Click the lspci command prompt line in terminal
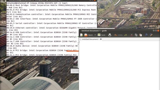160x90 pixels. (x=37, y=3)
